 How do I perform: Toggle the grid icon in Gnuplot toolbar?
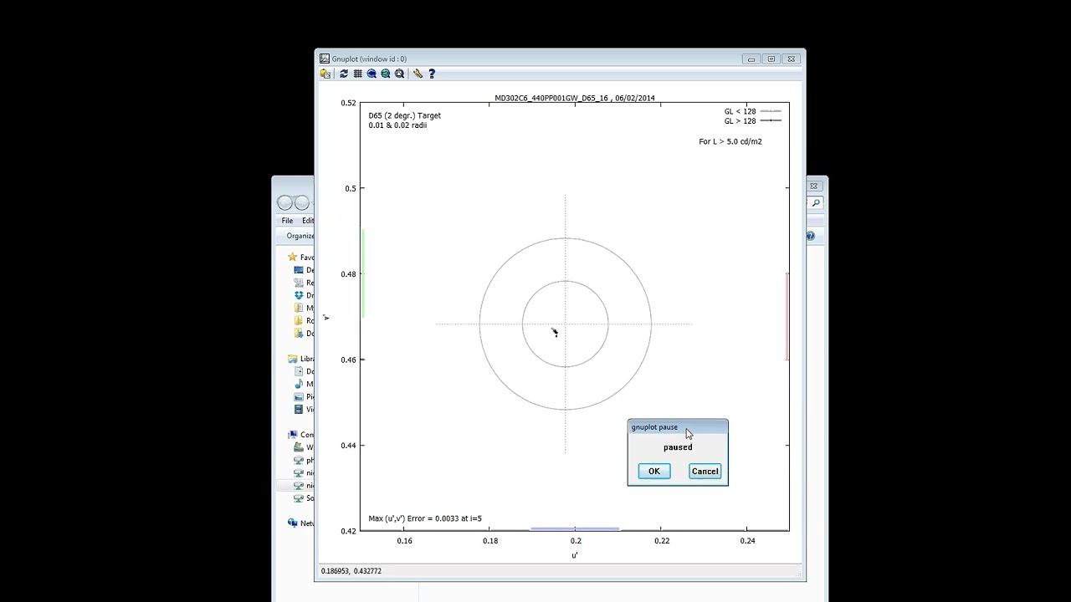point(357,74)
